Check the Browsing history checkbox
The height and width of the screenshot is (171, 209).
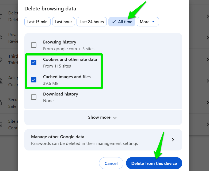[x=34, y=45]
